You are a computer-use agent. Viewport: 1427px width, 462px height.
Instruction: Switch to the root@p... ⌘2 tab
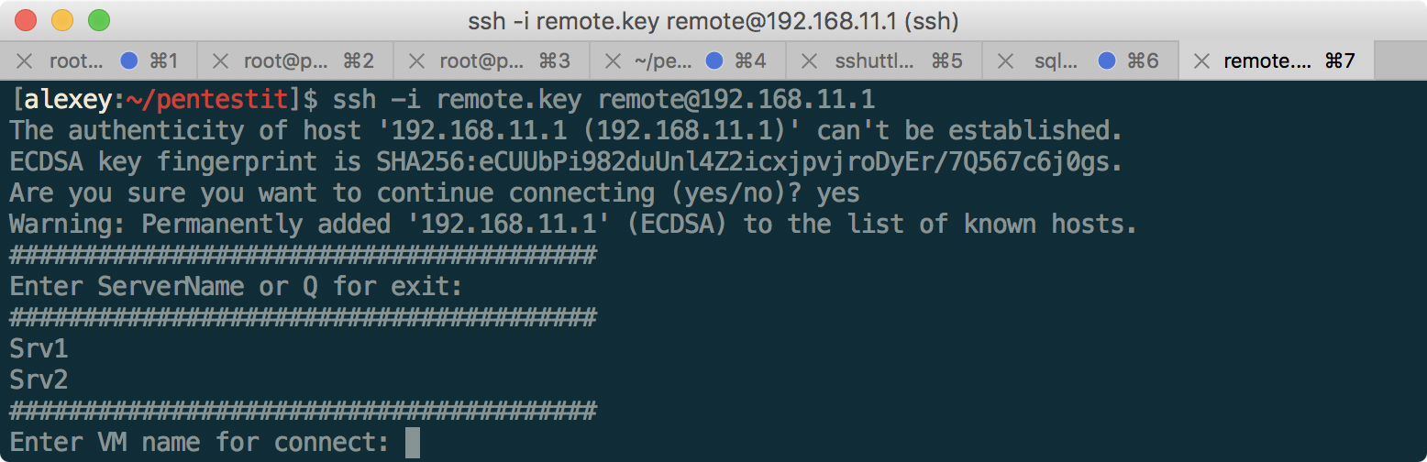coord(285,61)
